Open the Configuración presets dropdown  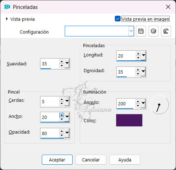coord(131,31)
